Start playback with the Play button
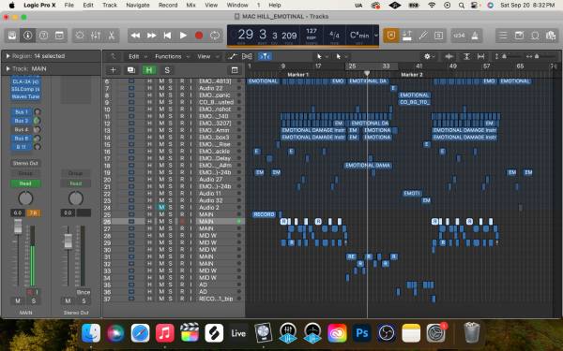The height and width of the screenshot is (351, 563). 183,36
